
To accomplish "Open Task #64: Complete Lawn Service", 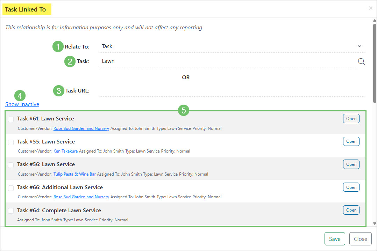I will 351,210.
